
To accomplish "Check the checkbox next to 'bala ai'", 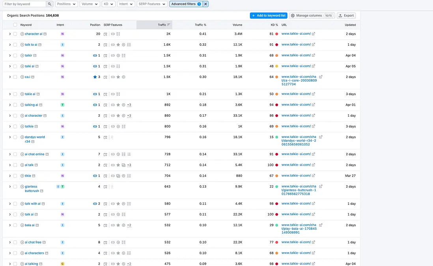I will tap(15, 225).
